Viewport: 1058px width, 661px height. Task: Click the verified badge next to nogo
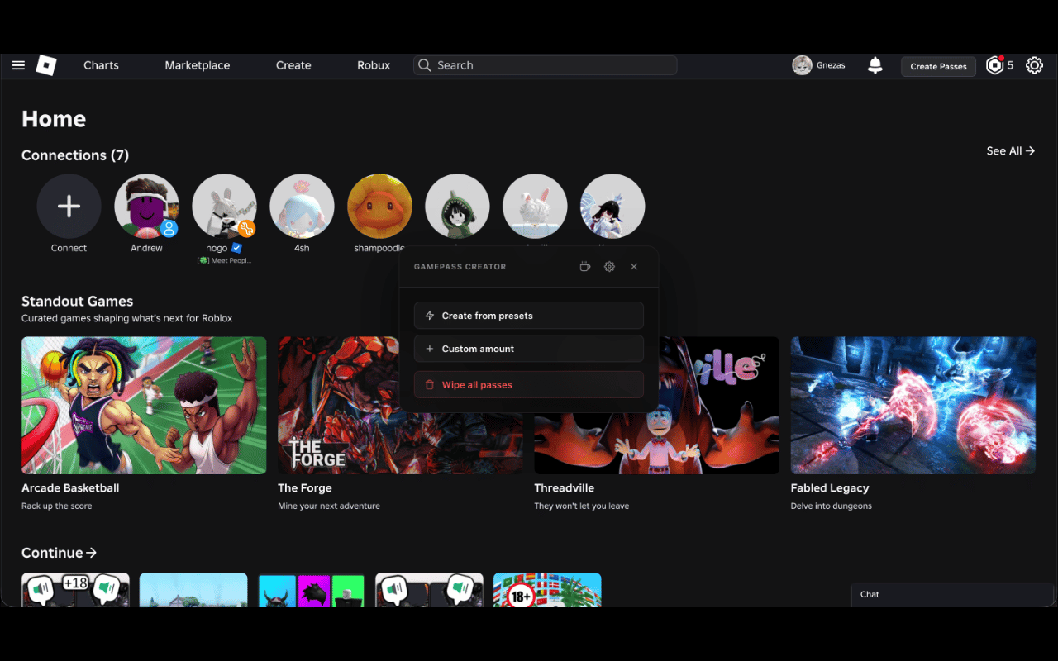236,248
